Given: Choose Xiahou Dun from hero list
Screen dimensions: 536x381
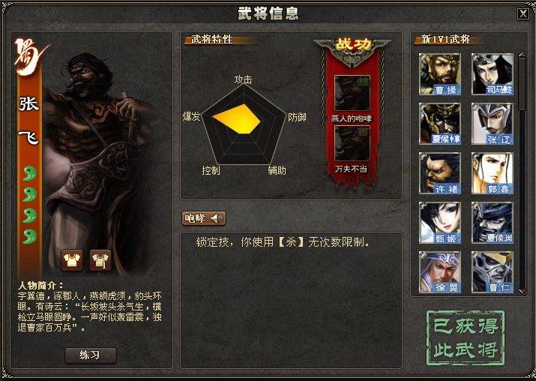Looking at the screenshot, I should [439, 124].
